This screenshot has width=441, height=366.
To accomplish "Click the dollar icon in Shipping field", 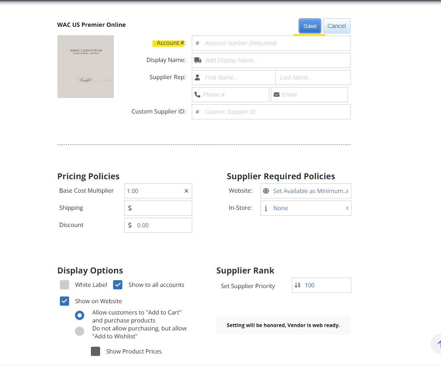I will point(130,208).
